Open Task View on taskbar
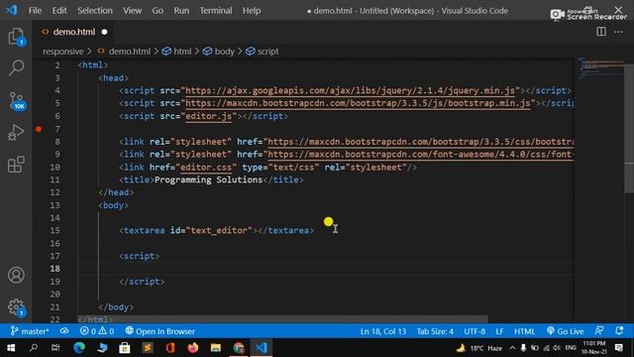Screen dimensions: 634x357 (55, 348)
